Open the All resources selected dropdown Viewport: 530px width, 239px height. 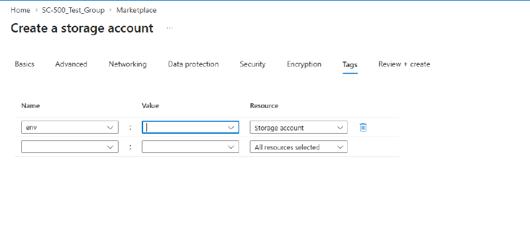point(299,147)
